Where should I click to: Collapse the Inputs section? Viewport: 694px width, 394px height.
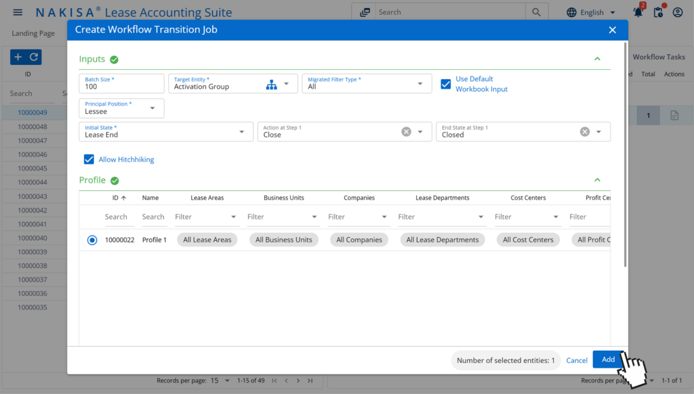click(x=597, y=59)
